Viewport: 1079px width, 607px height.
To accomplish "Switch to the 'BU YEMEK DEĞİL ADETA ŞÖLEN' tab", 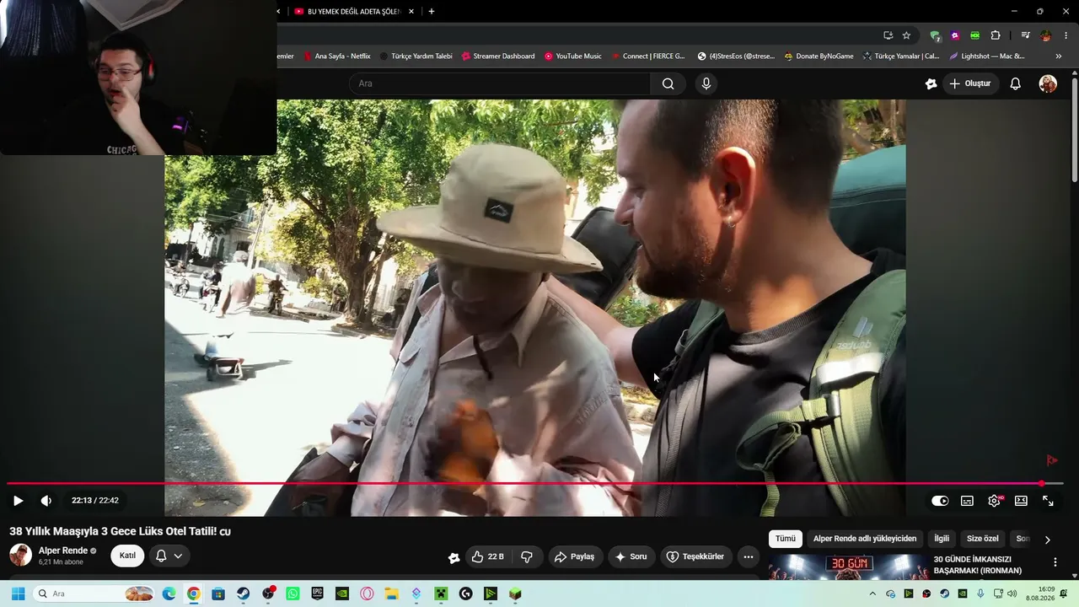I will click(353, 11).
